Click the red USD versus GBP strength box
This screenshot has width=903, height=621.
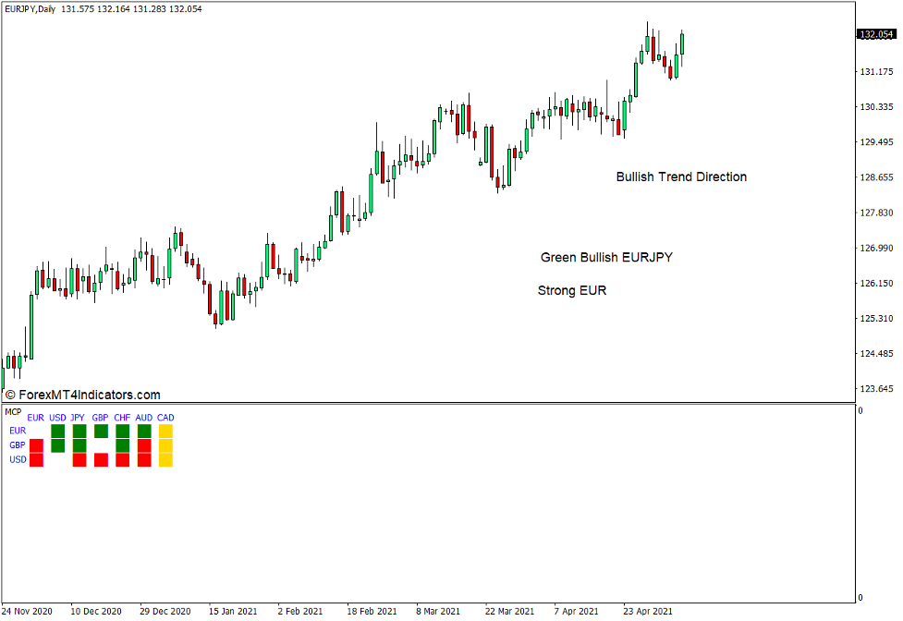tap(100, 458)
